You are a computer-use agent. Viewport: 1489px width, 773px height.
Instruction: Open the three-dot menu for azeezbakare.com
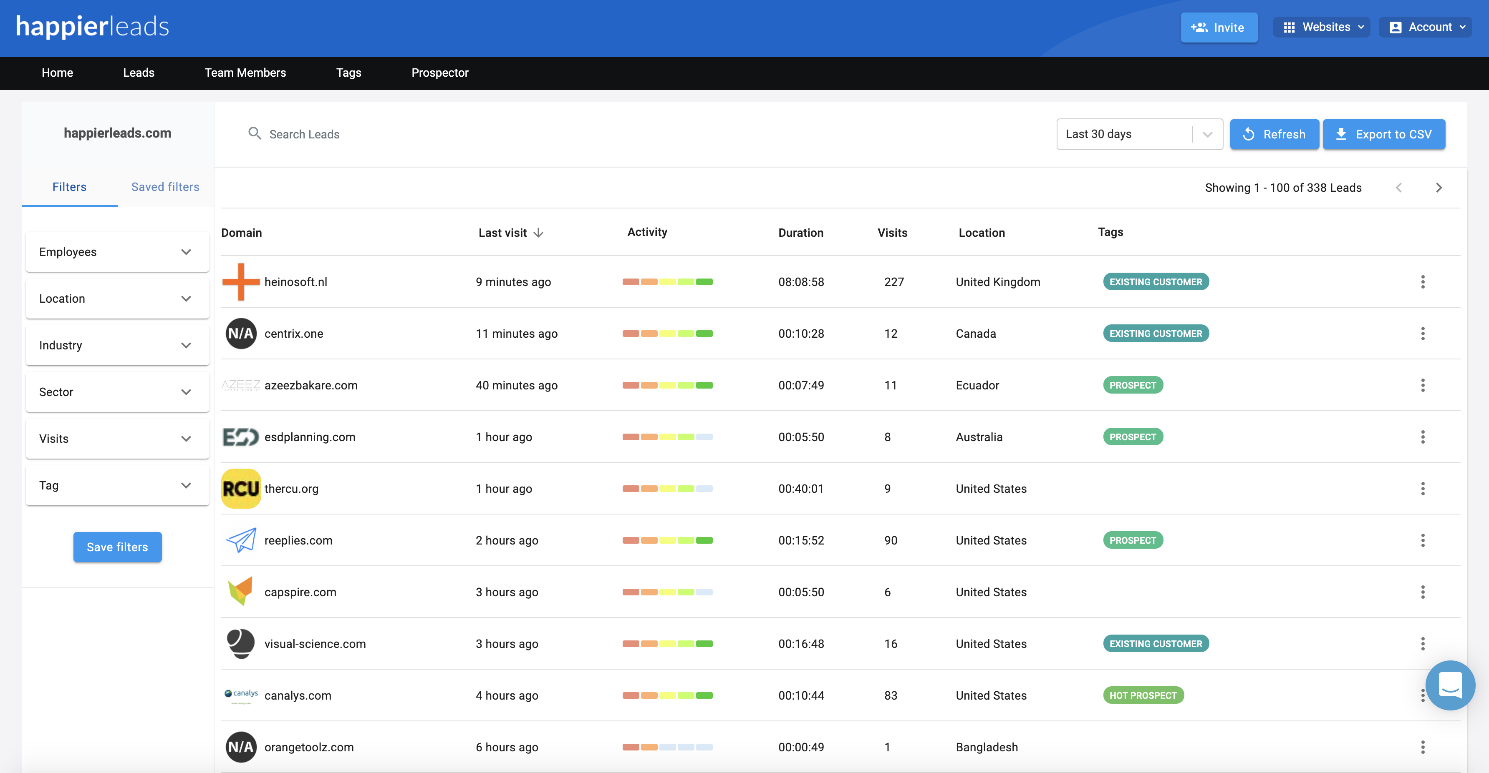[x=1423, y=385]
